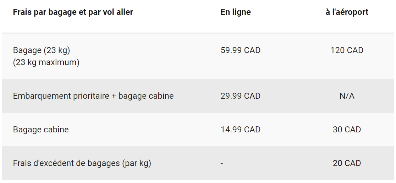Click the N/A airport value

click(347, 96)
